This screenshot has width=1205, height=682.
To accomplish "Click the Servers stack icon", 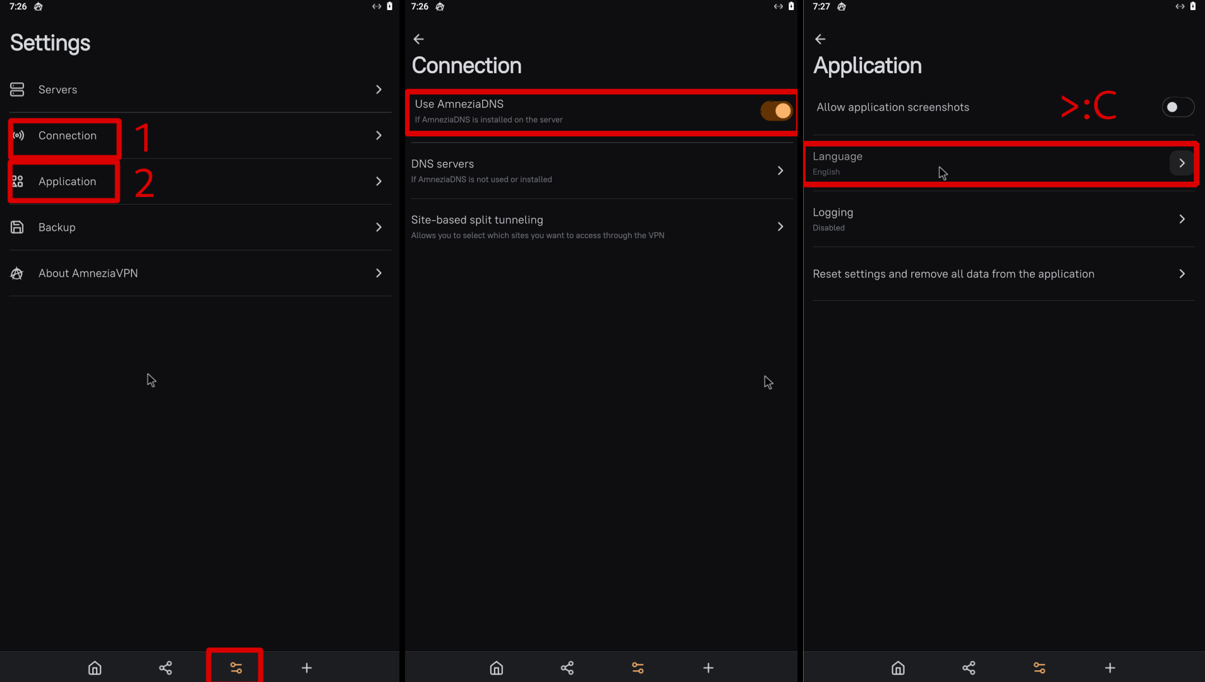I will click(17, 90).
